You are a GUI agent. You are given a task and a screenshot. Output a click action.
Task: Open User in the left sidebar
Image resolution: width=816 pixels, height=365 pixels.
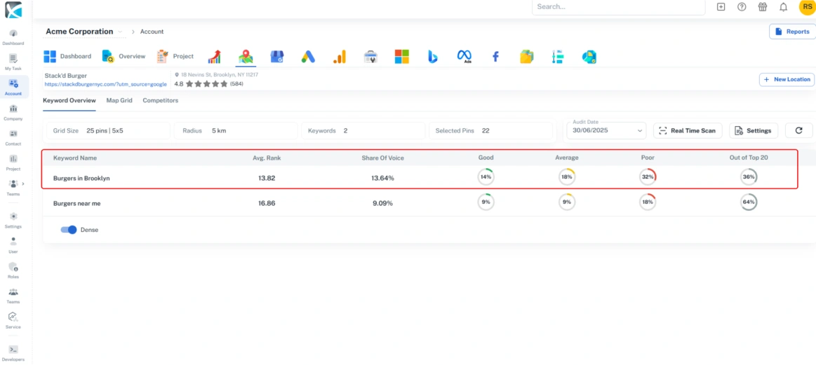13,245
